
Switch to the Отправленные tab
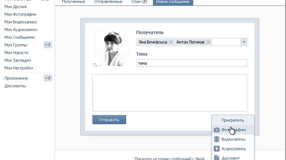[x=108, y=2]
